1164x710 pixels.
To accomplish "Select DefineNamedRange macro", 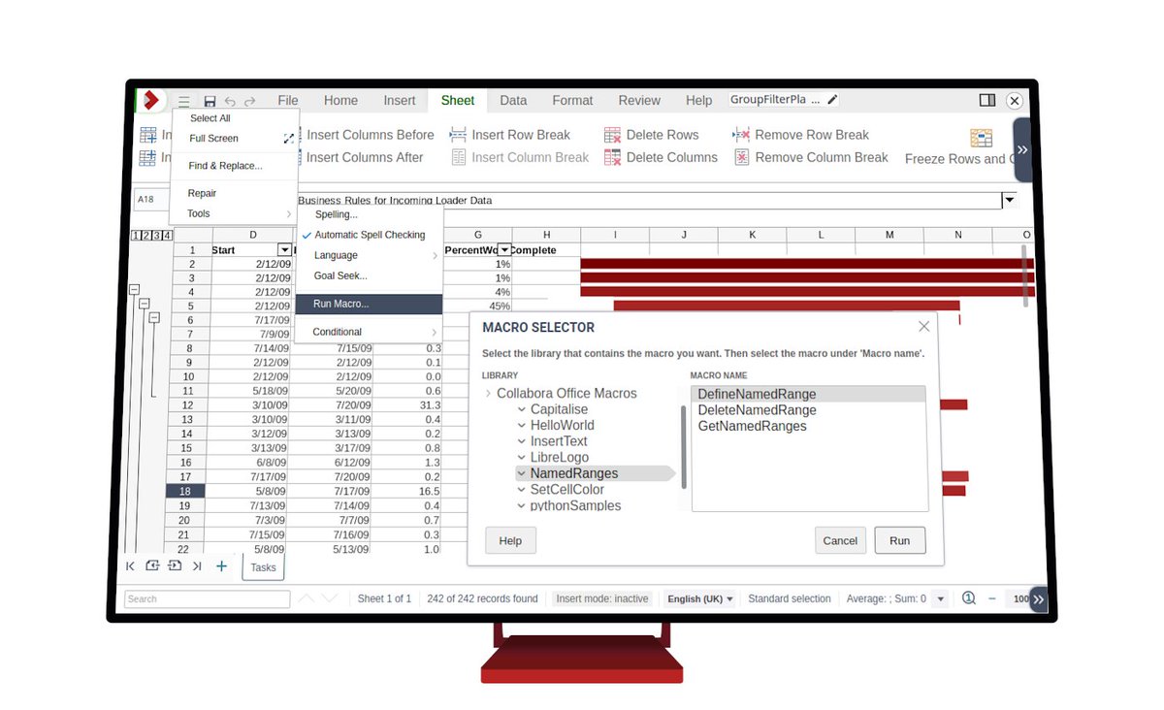I will click(808, 394).
